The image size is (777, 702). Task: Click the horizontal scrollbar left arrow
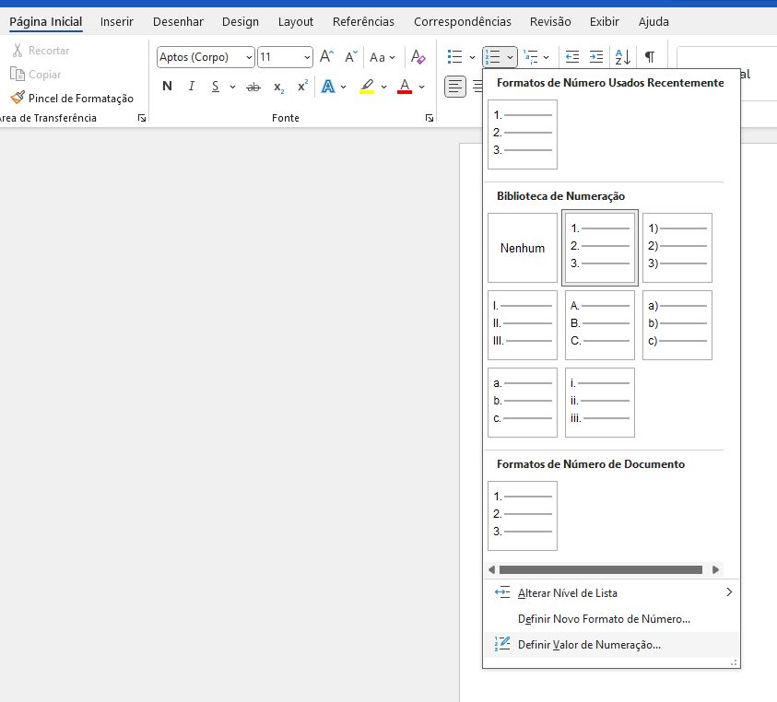point(491,569)
